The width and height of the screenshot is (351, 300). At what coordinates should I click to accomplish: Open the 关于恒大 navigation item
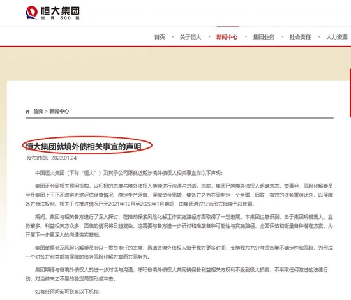191,37
